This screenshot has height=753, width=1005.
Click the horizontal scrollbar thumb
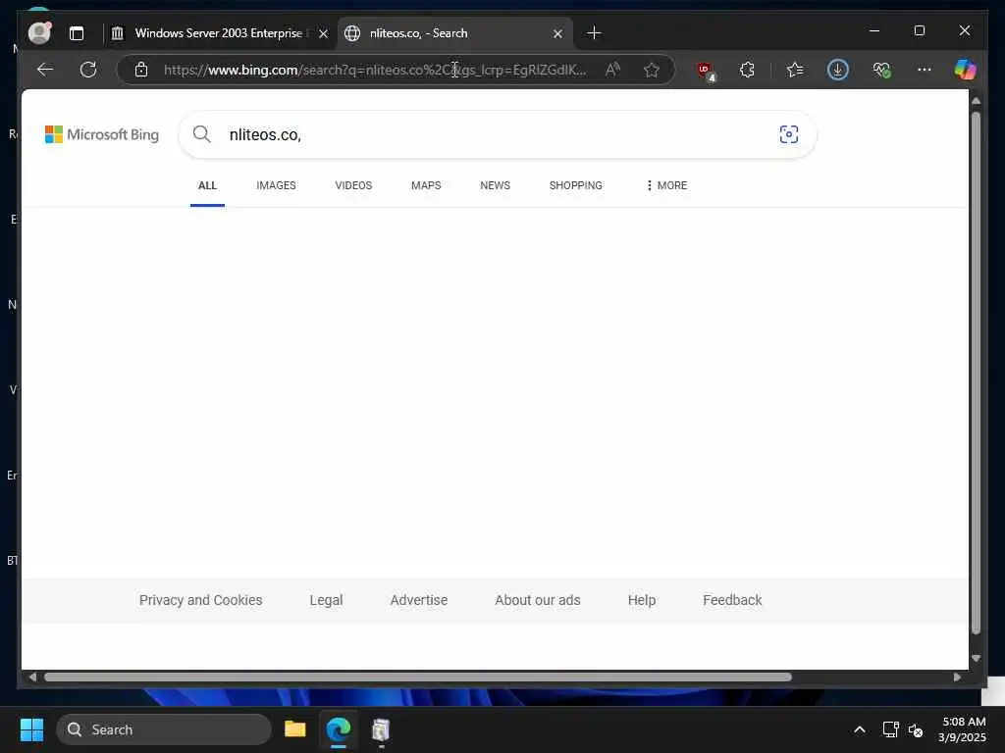click(x=418, y=677)
